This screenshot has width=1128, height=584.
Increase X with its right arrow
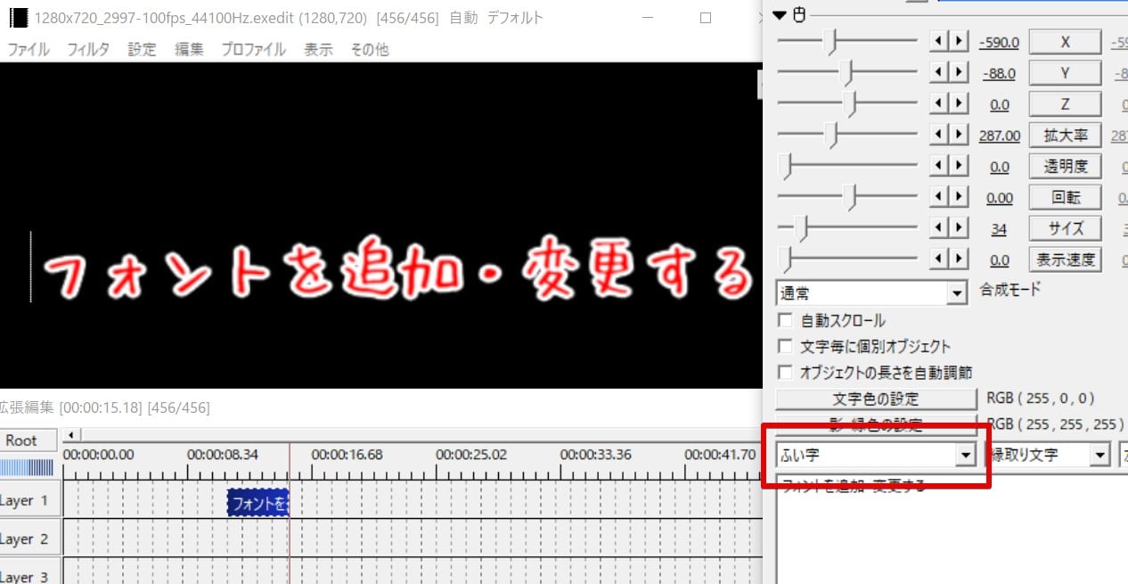pos(958,41)
